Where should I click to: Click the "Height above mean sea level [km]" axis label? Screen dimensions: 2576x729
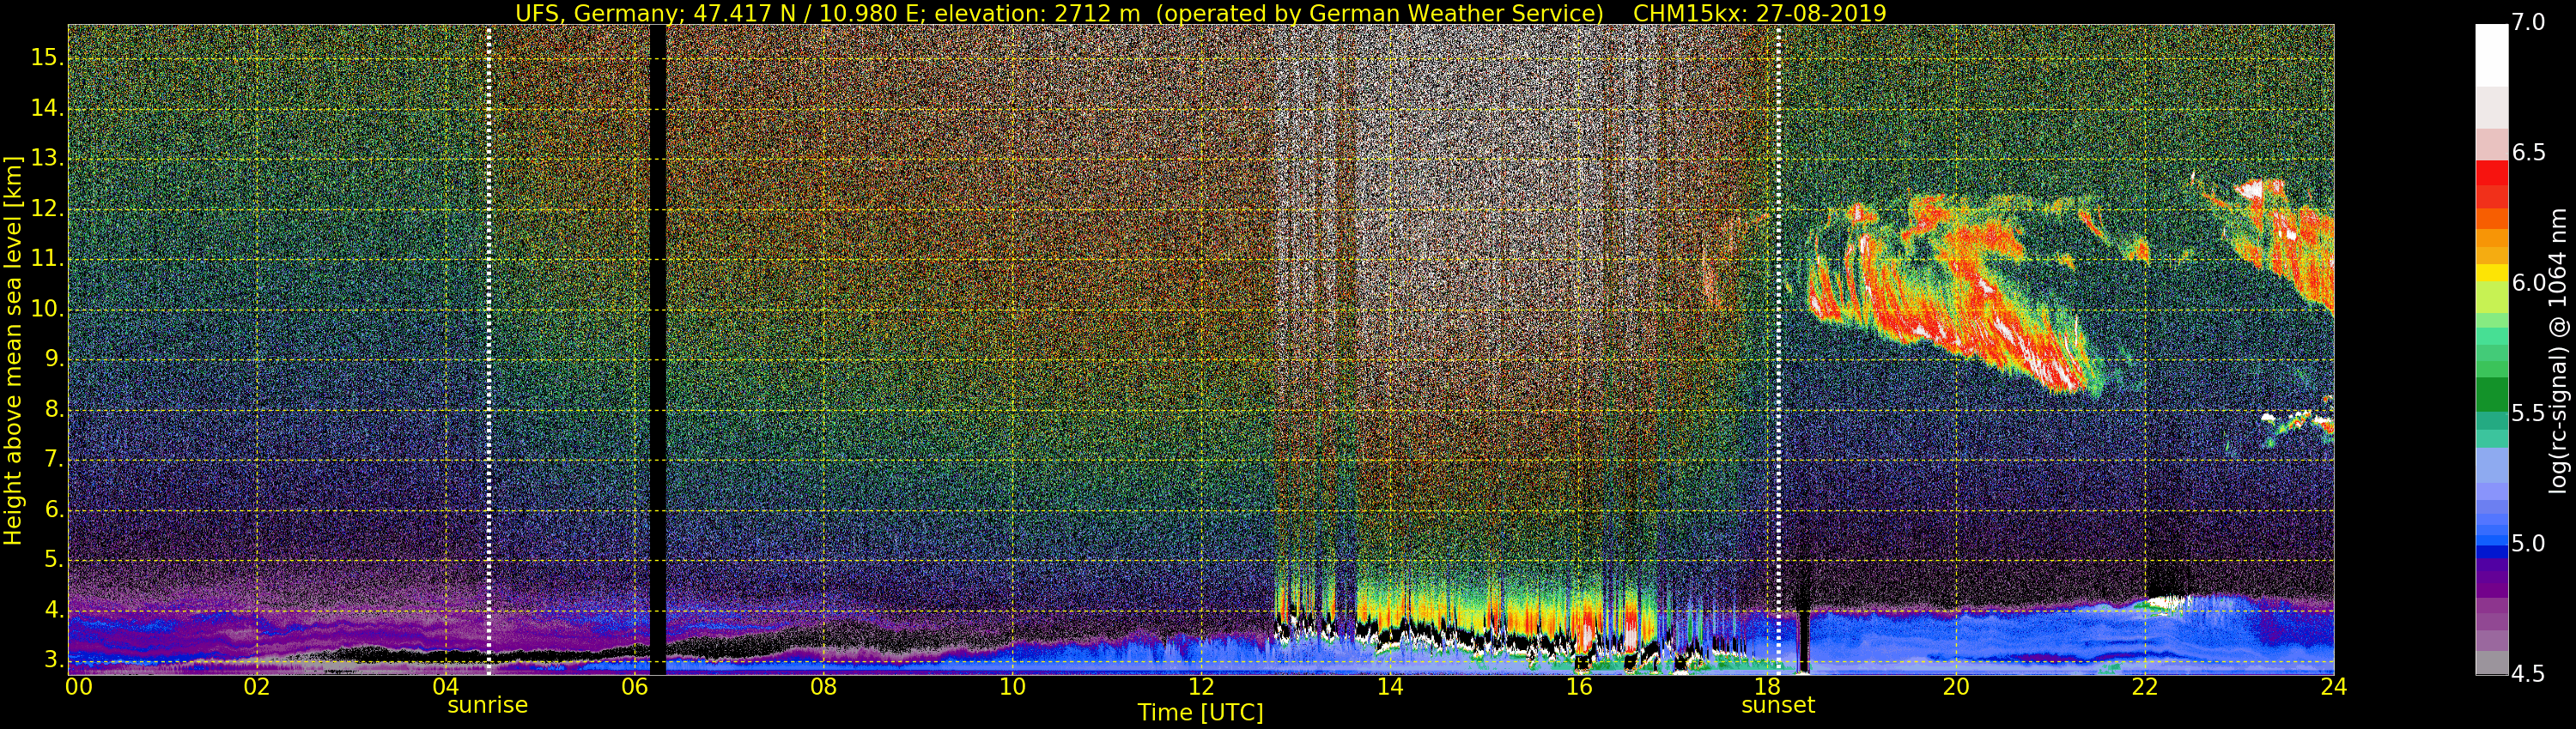tap(13, 350)
